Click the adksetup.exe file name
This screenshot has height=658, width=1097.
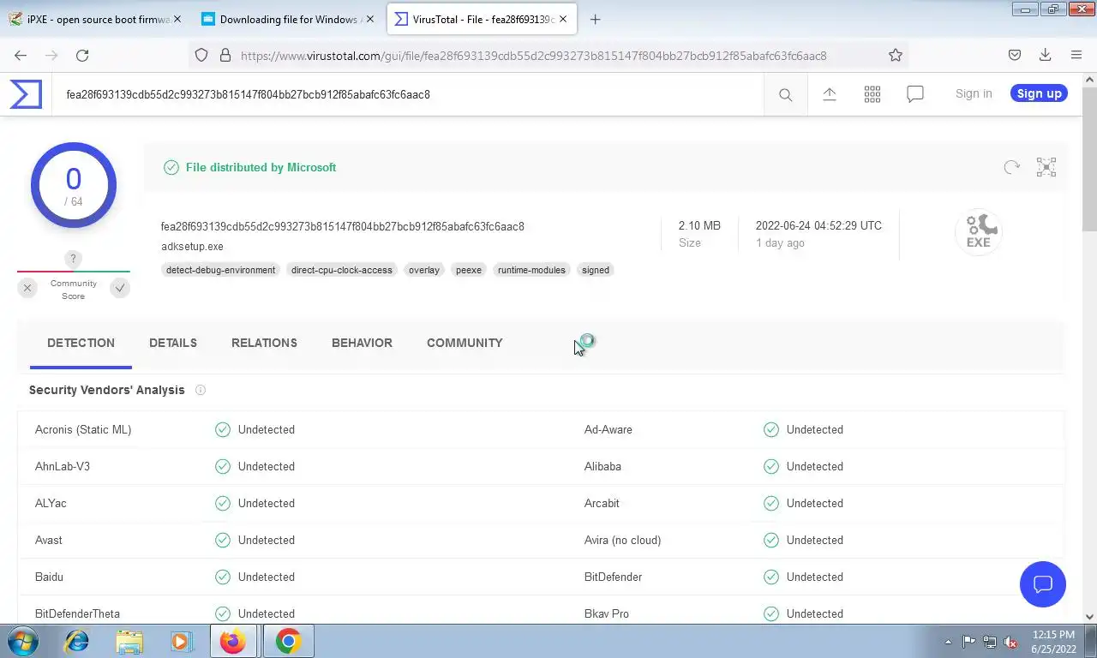(192, 246)
